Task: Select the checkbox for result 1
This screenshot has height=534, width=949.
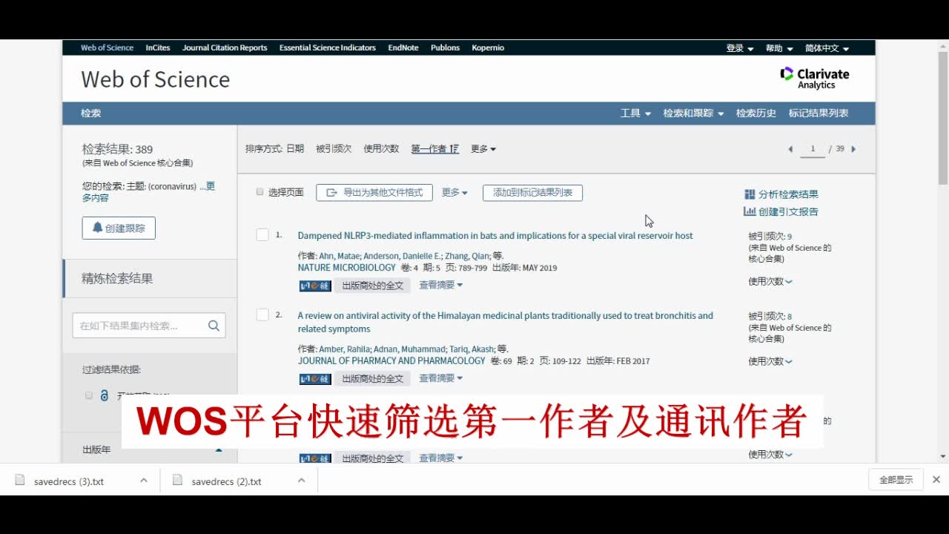Action: (262, 235)
